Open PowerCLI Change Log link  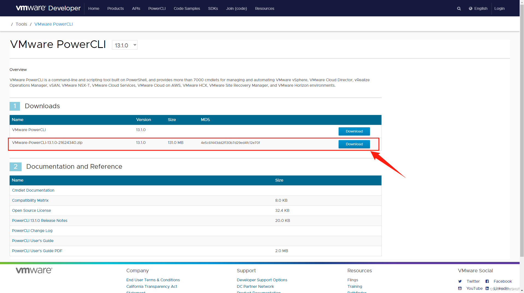pos(32,231)
